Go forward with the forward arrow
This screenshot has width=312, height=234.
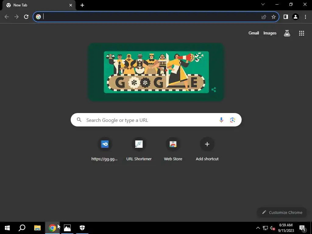[16, 17]
